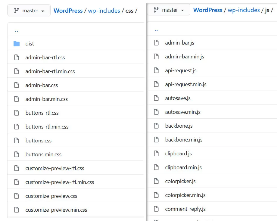Click the dist folder icon
The image size is (277, 221).
pos(17,44)
